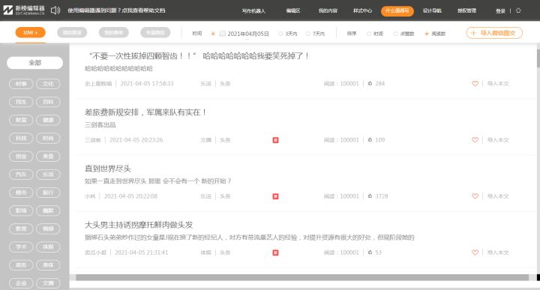
Task: Select the 全部 category
Action: pos(34,63)
